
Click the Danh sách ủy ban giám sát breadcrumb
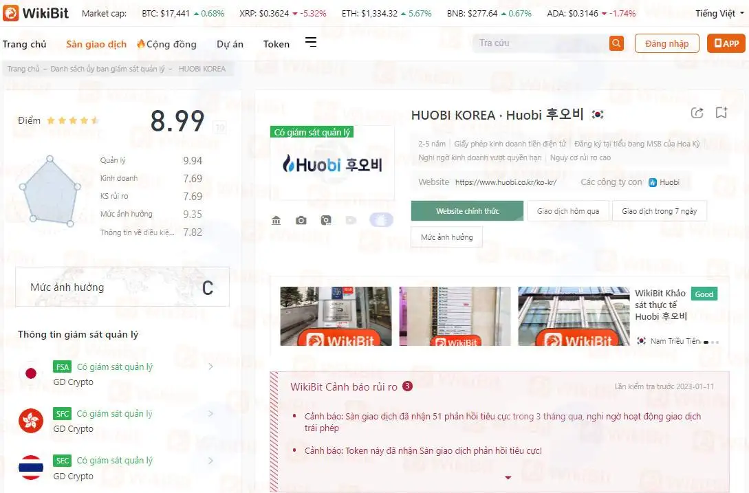tap(107, 69)
